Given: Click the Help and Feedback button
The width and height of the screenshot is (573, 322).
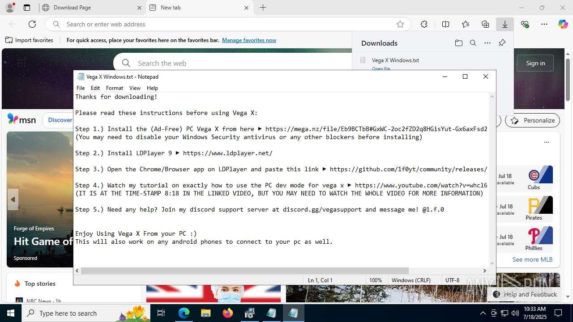Looking at the screenshot, I should 525,294.
